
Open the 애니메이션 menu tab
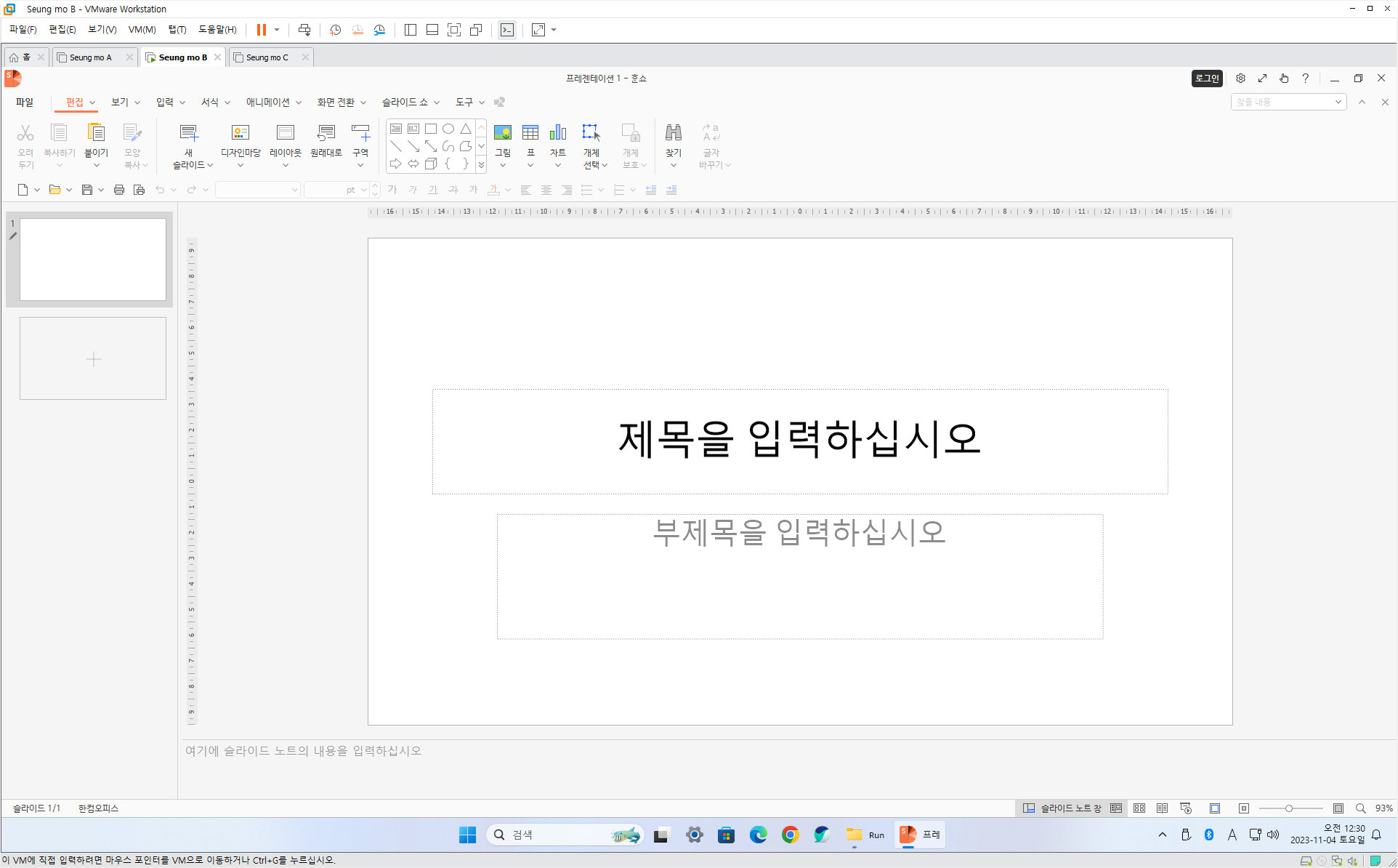[268, 103]
